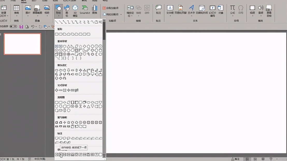Click the New Slide icon
The height and width of the screenshot is (161, 287).
pyautogui.click(x=4, y=8)
